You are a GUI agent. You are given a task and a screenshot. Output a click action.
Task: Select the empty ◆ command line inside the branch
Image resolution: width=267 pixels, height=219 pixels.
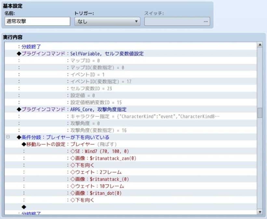pyautogui.click(x=23, y=207)
